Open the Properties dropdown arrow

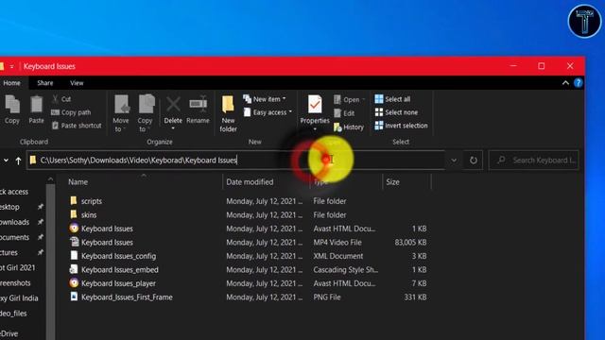(315, 129)
